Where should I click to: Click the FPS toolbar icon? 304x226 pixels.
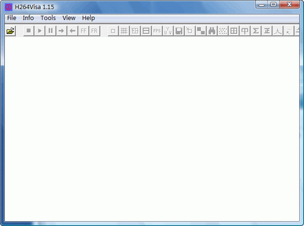tap(157, 31)
